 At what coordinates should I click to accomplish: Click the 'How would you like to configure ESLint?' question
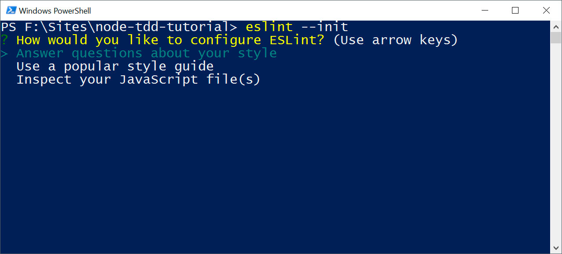(x=170, y=40)
